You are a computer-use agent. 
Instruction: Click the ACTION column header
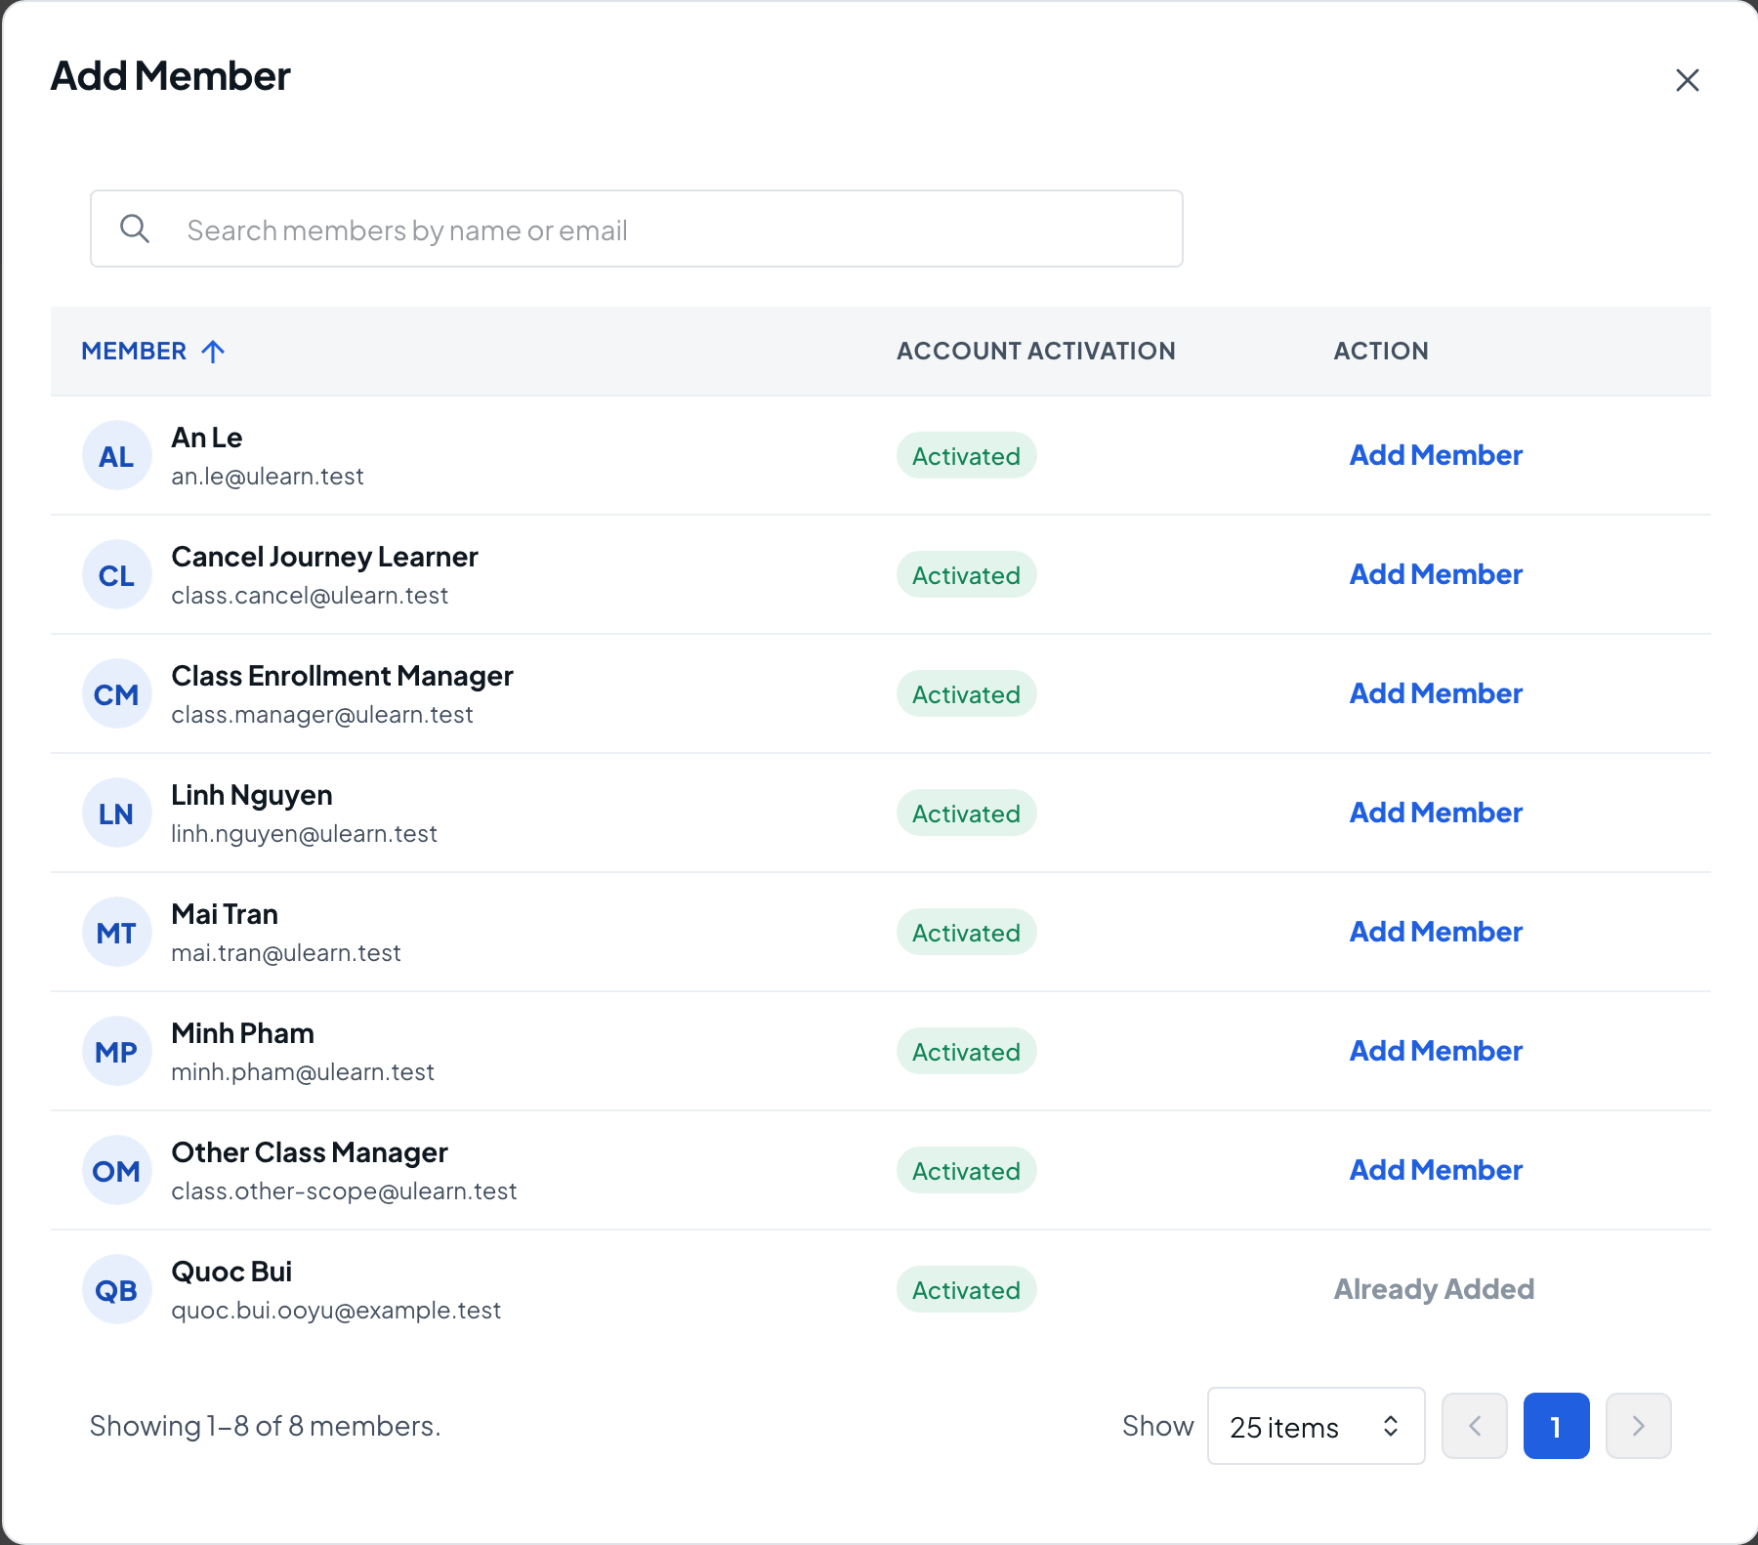(1381, 351)
